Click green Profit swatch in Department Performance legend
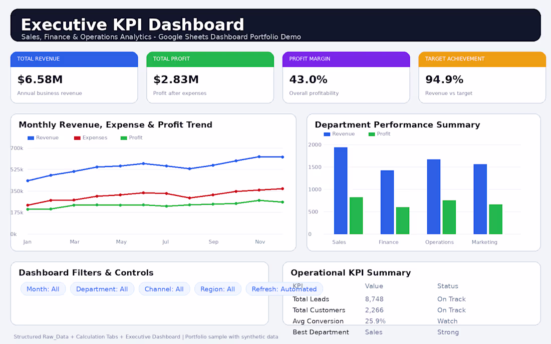This screenshot has height=344, width=551. point(372,134)
